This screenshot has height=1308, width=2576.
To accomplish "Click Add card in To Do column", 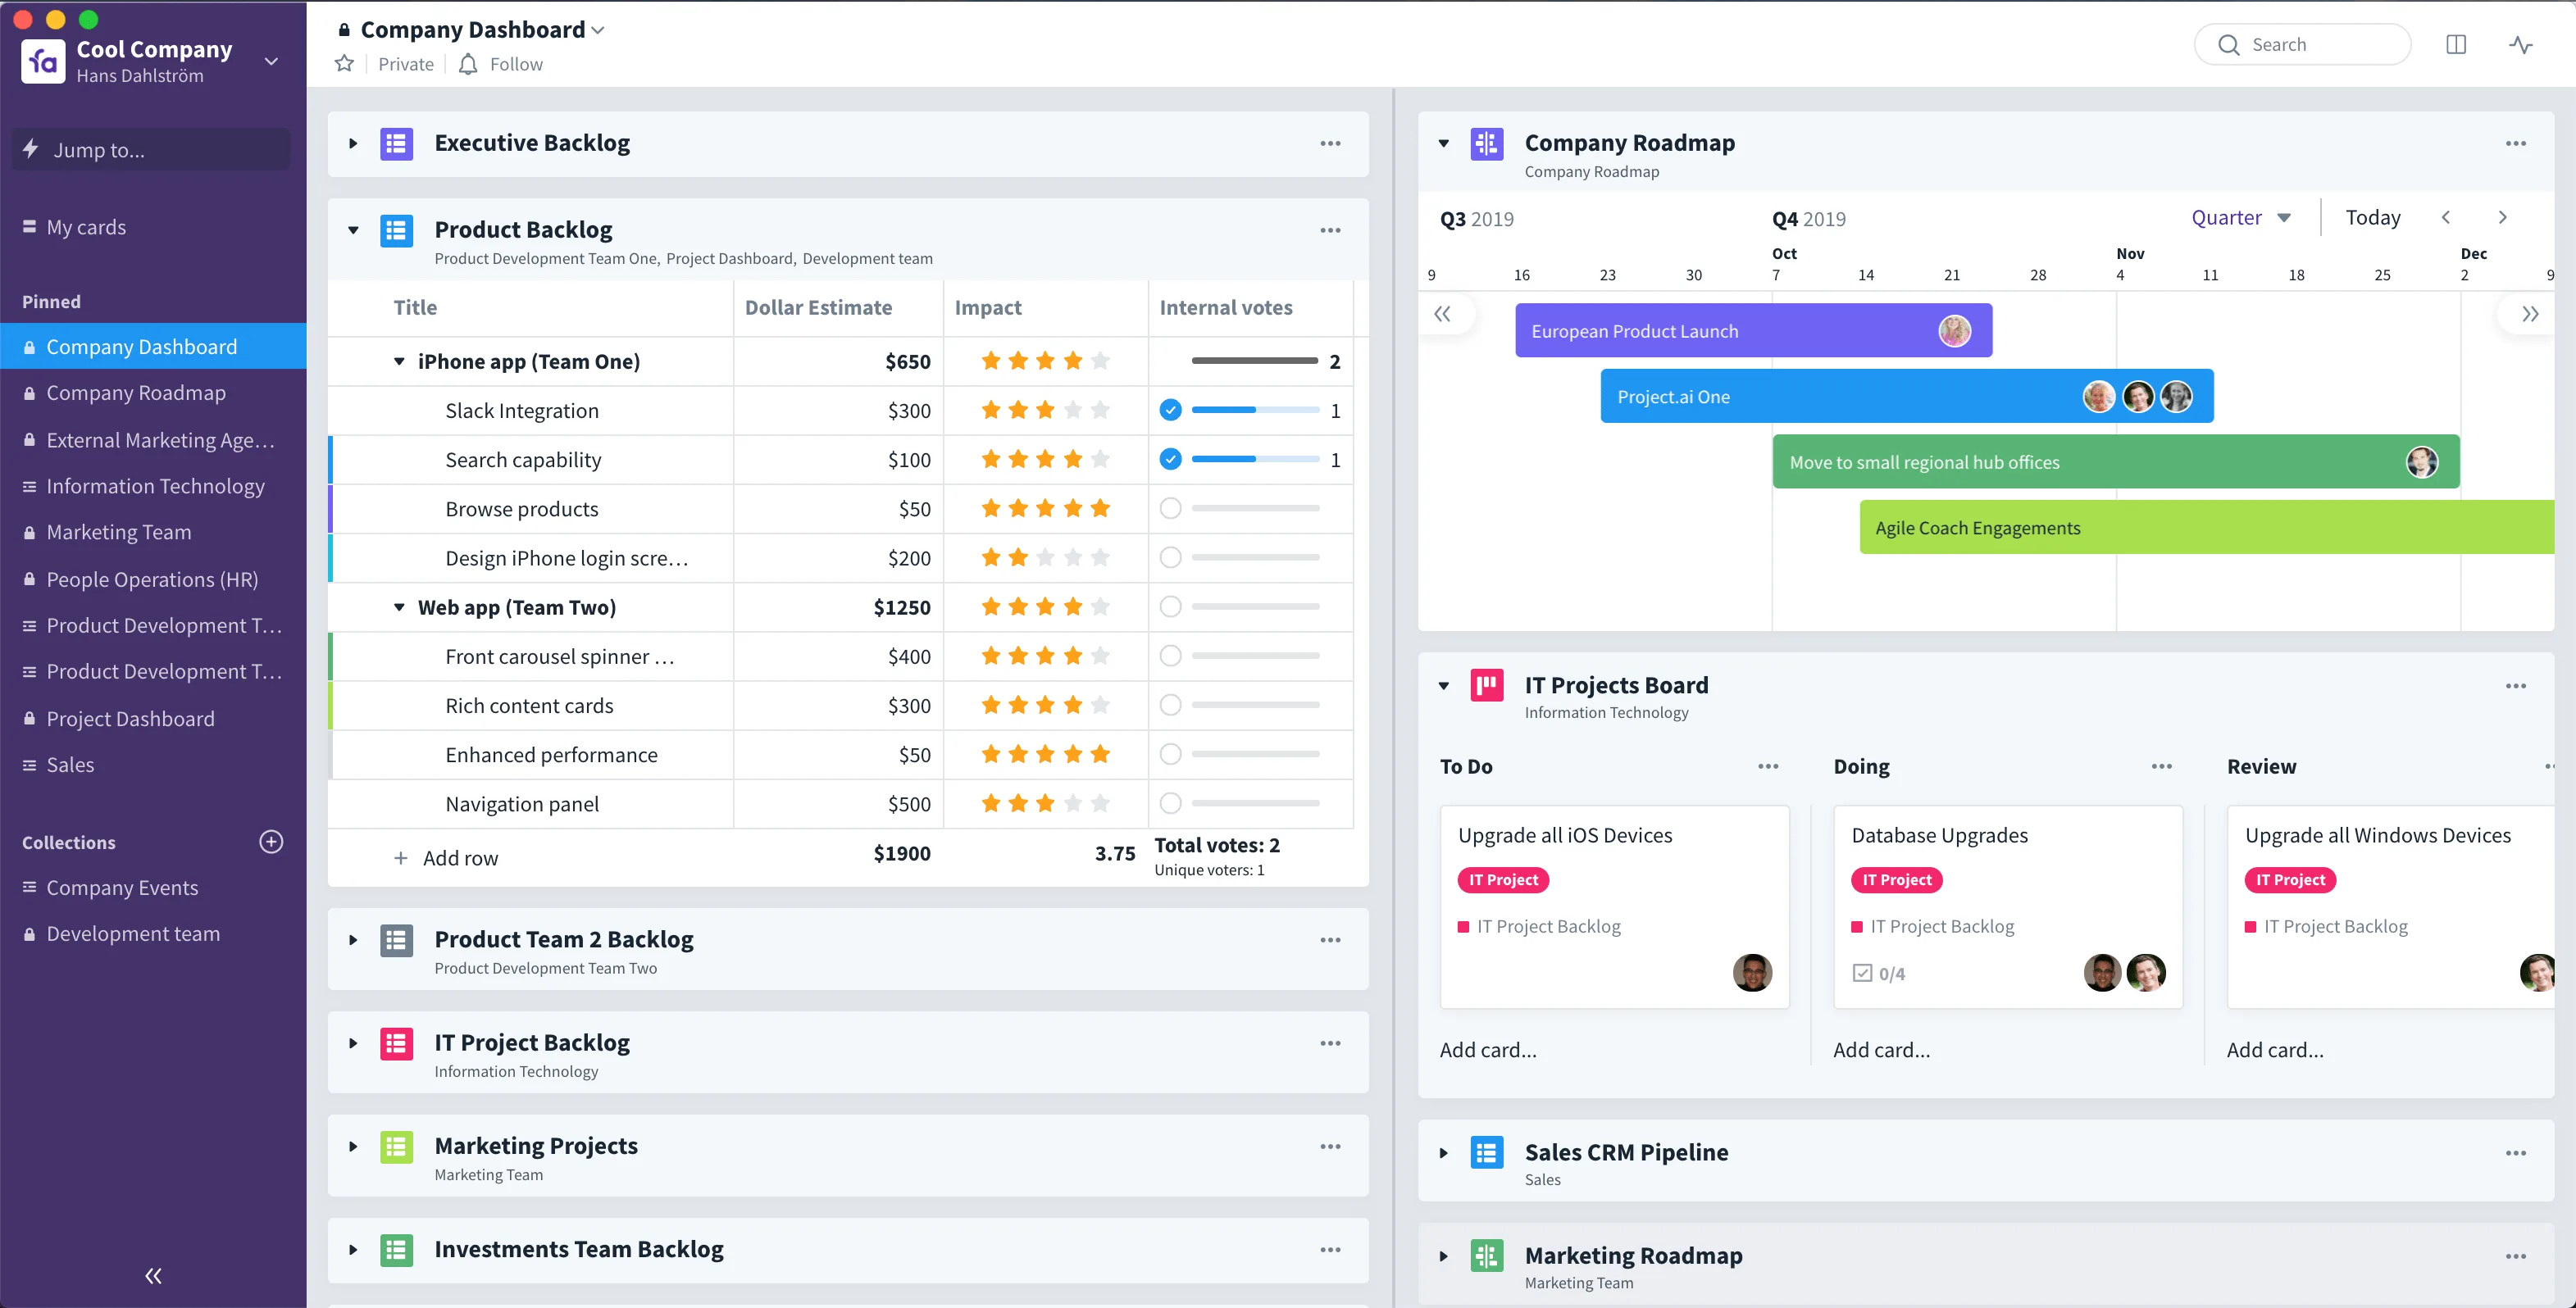I will tap(1488, 1050).
